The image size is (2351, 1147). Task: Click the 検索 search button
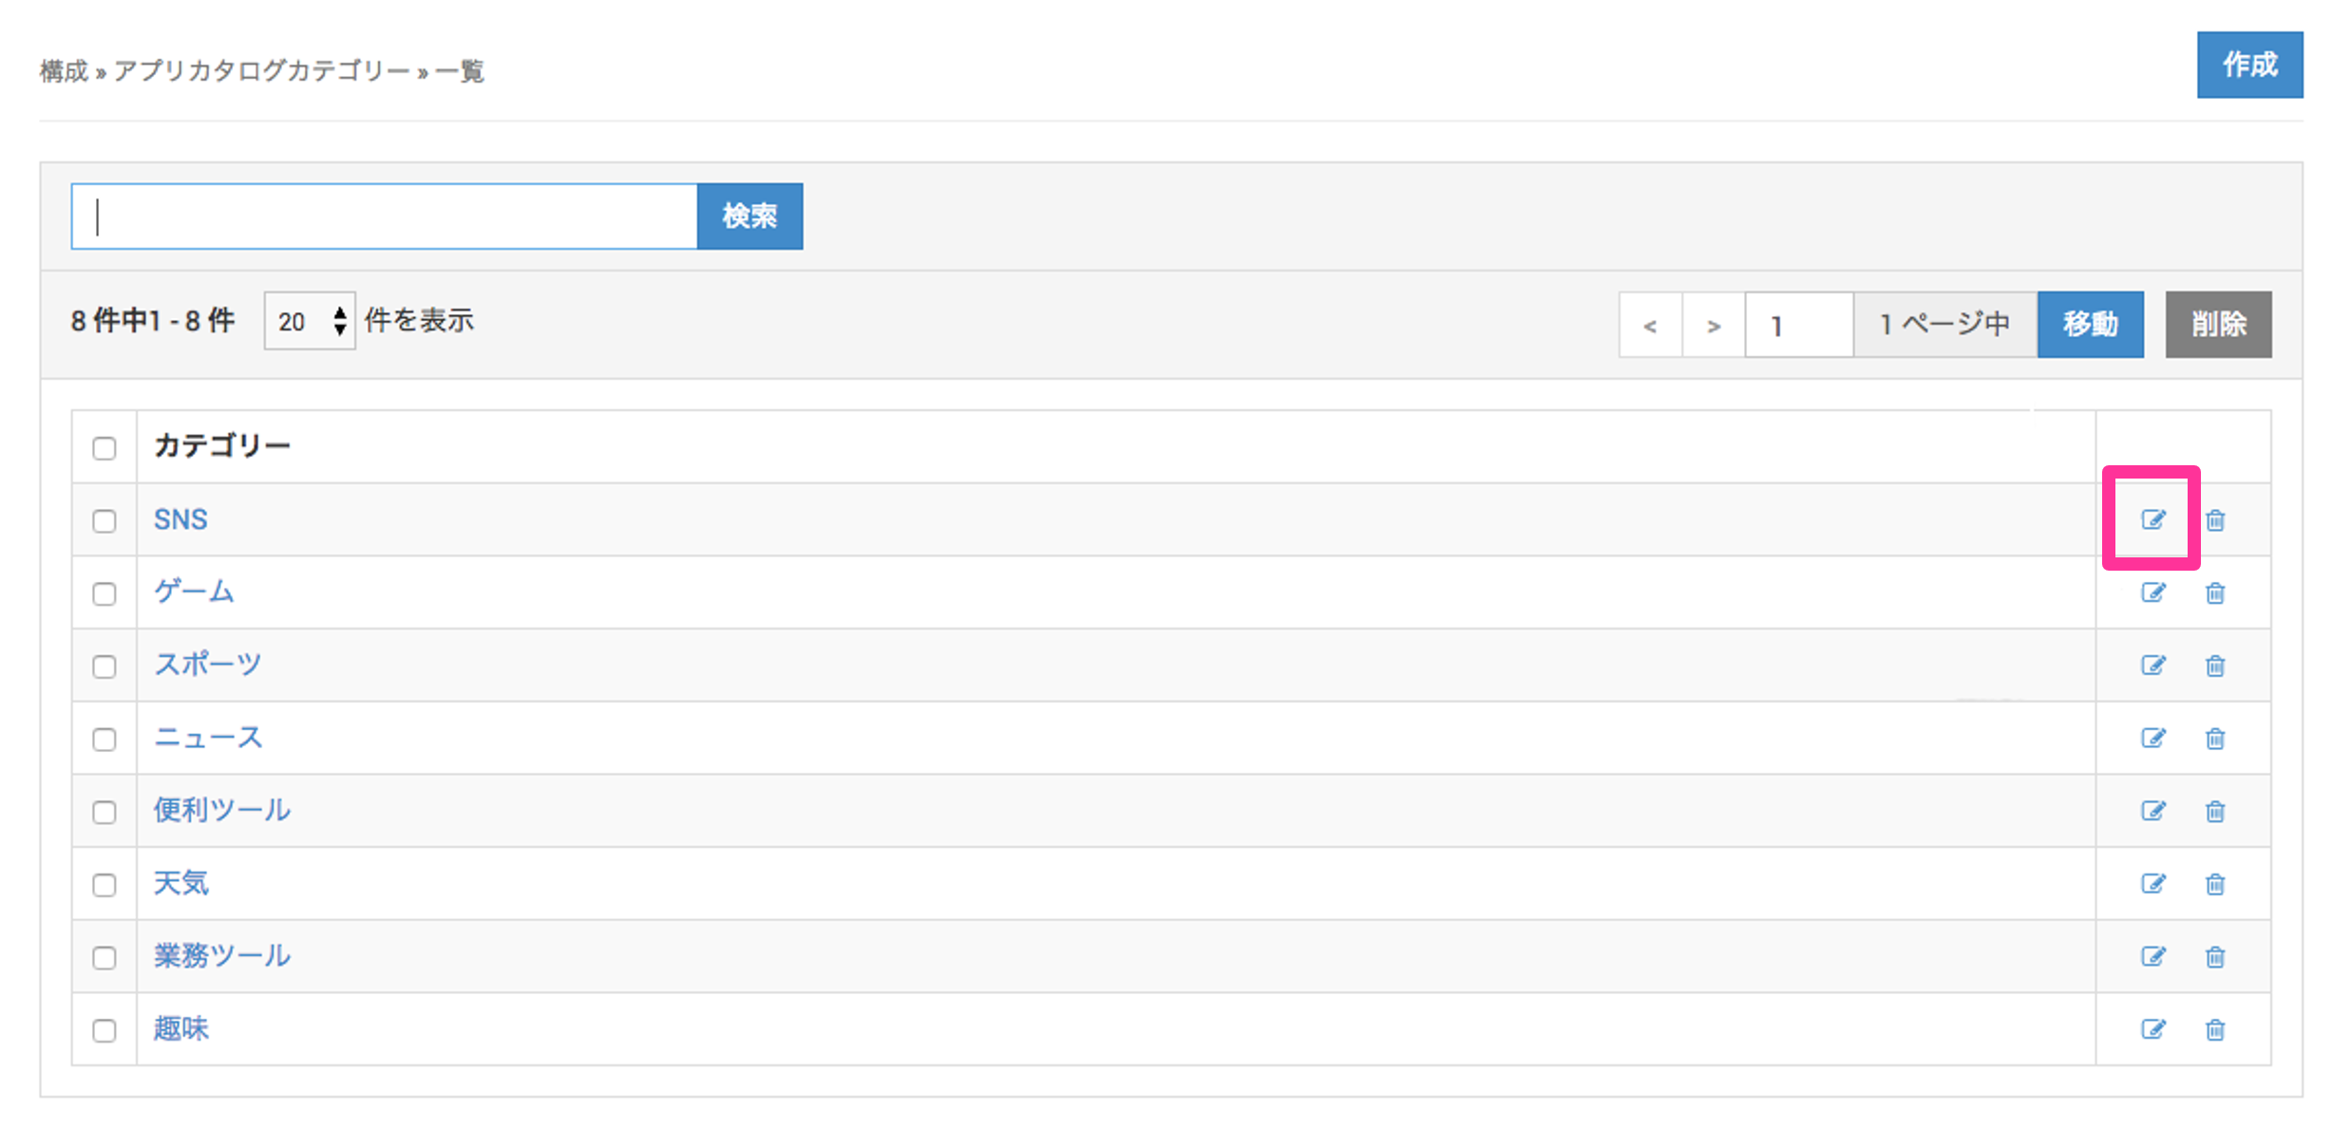pos(749,216)
